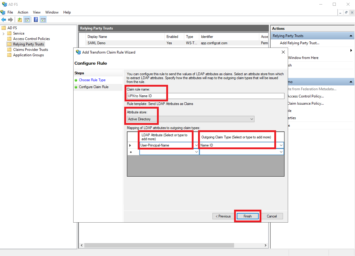Click the Finish button
This screenshot has height=256, width=355.
coord(248,216)
